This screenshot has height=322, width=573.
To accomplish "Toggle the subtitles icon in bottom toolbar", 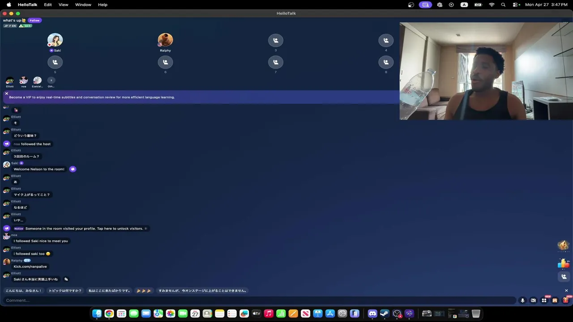I will point(533,301).
